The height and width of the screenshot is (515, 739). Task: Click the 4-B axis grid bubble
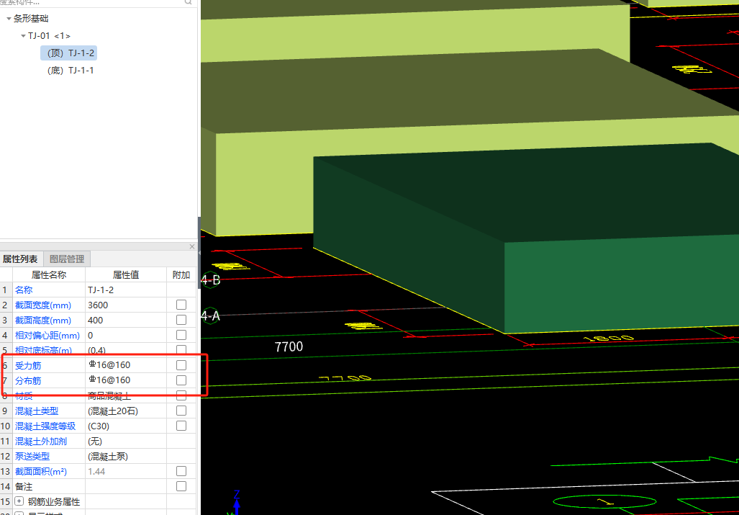coord(210,280)
